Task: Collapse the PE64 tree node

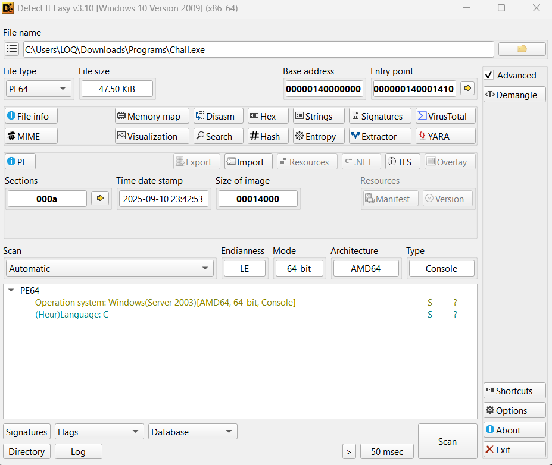Action: tap(11, 291)
